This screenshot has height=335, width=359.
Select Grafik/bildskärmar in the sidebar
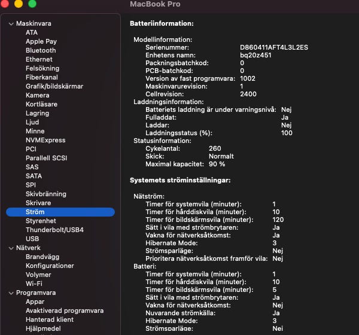[54, 86]
